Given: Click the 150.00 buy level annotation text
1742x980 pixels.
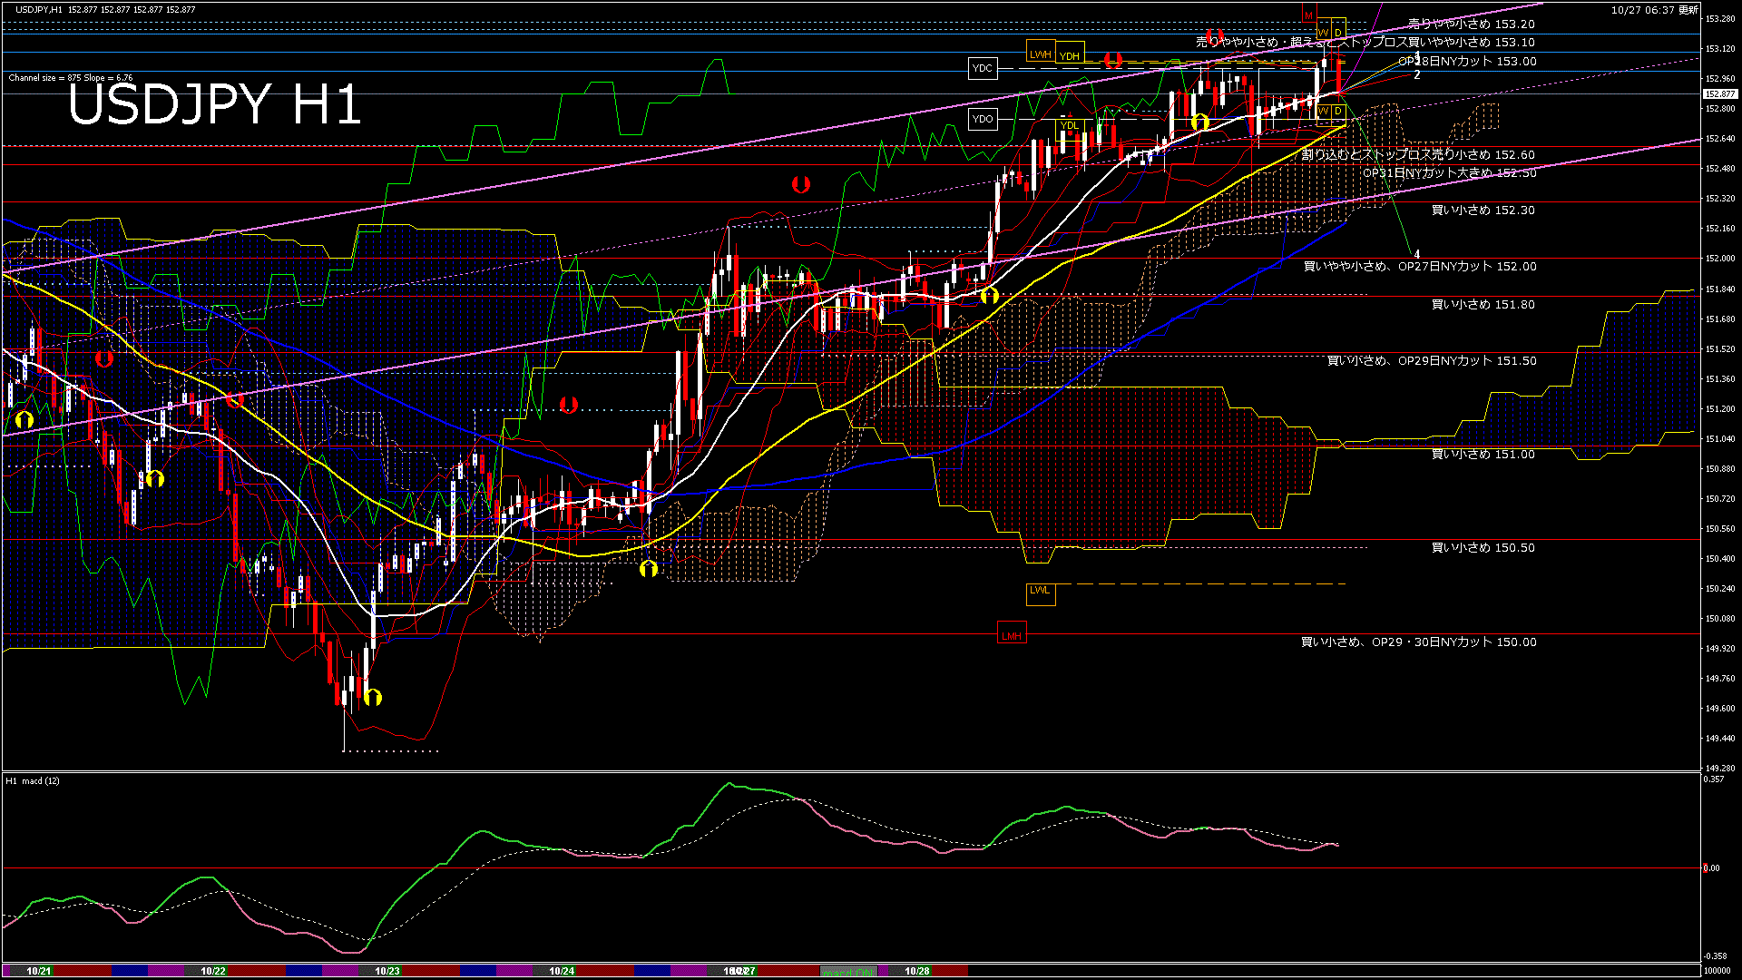Looking at the screenshot, I should pos(1418,642).
